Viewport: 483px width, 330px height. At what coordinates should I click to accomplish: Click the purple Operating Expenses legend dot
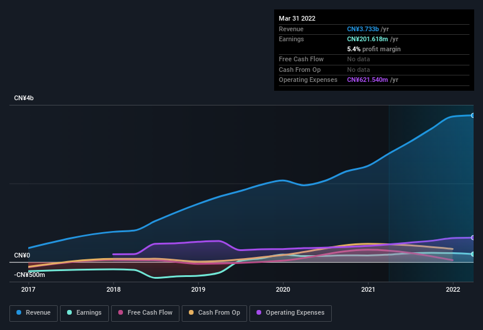[x=259, y=312]
